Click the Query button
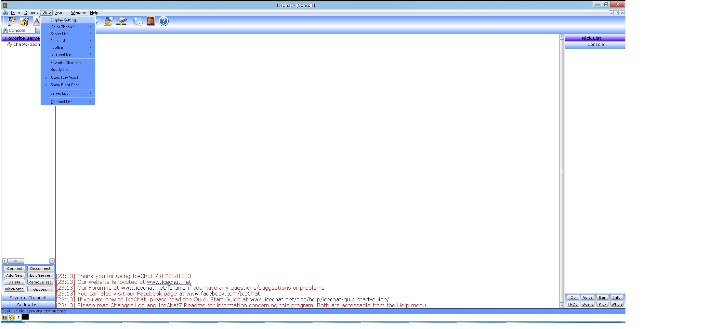 [588, 304]
